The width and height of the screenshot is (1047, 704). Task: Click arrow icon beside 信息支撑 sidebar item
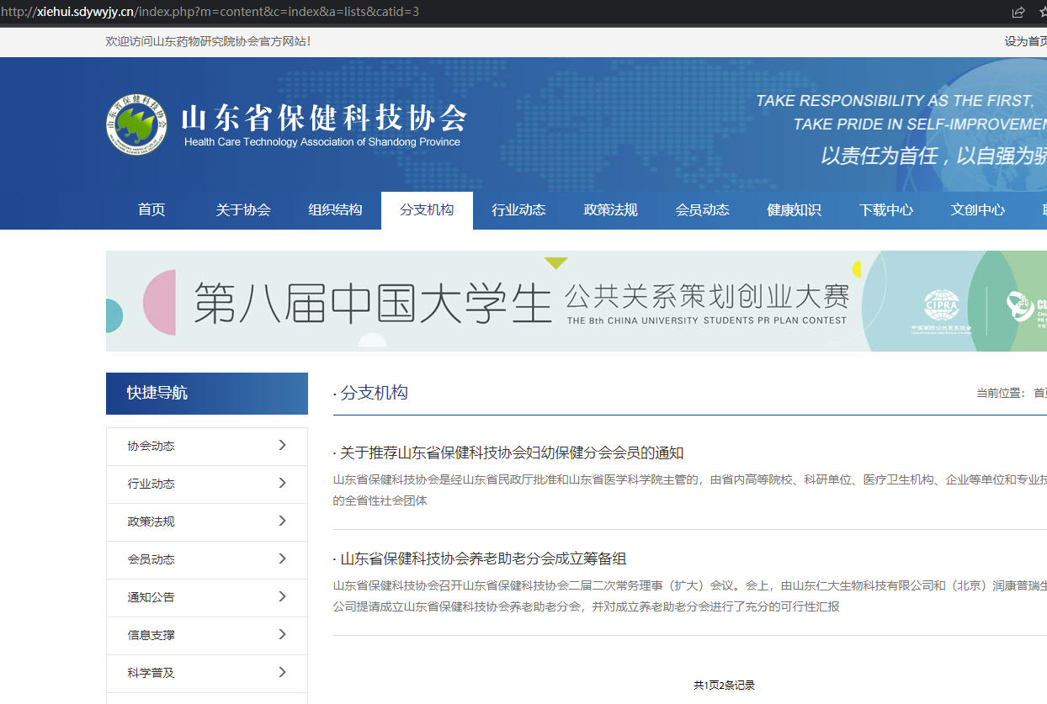click(x=282, y=634)
